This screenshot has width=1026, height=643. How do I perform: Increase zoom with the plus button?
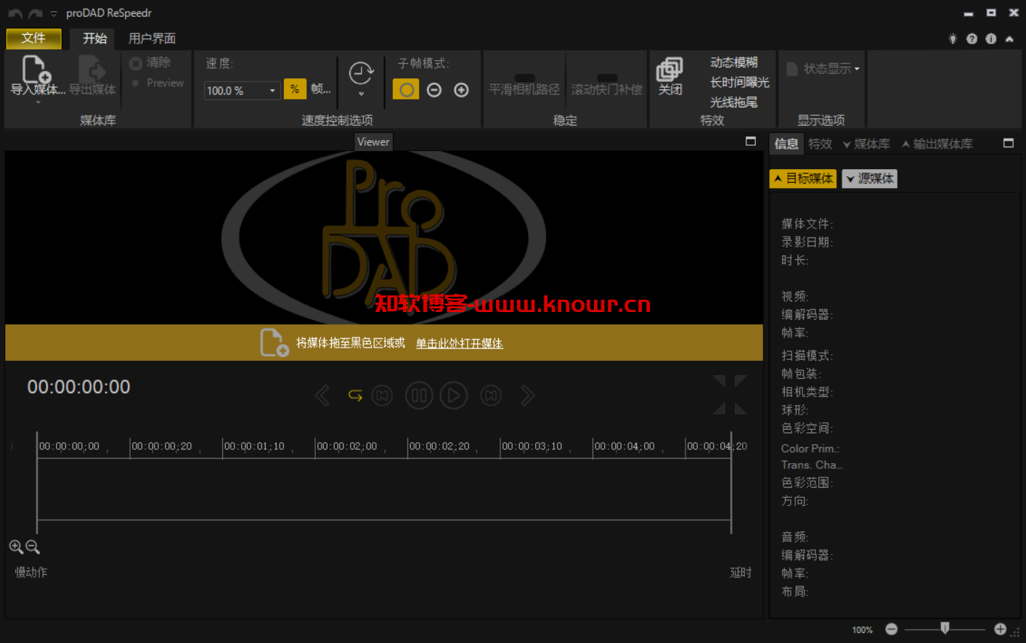(1001, 629)
